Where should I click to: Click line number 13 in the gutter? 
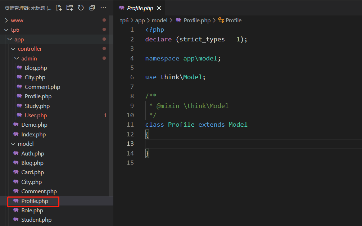130,144
